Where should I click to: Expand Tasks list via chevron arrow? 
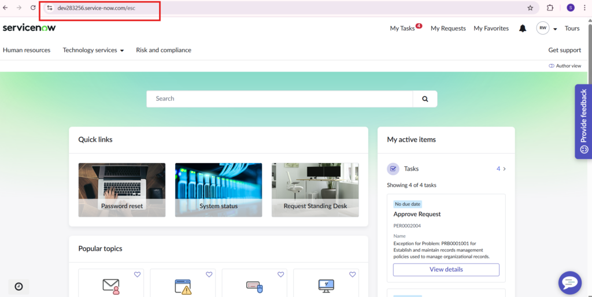[504, 169]
